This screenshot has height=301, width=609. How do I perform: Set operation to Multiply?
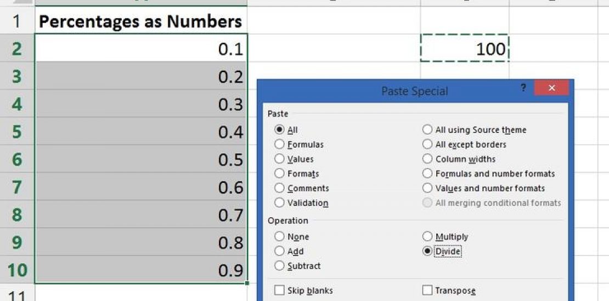[427, 236]
